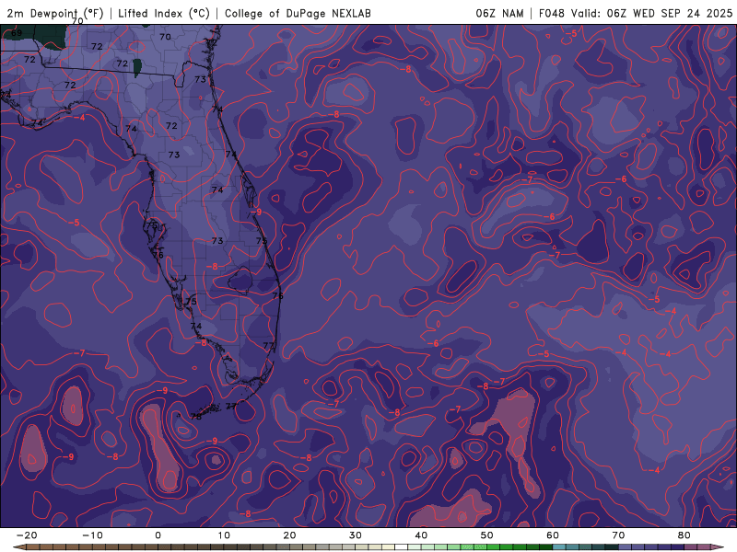
Task: Click the bright green color bar segment
Action: (x=494, y=546)
